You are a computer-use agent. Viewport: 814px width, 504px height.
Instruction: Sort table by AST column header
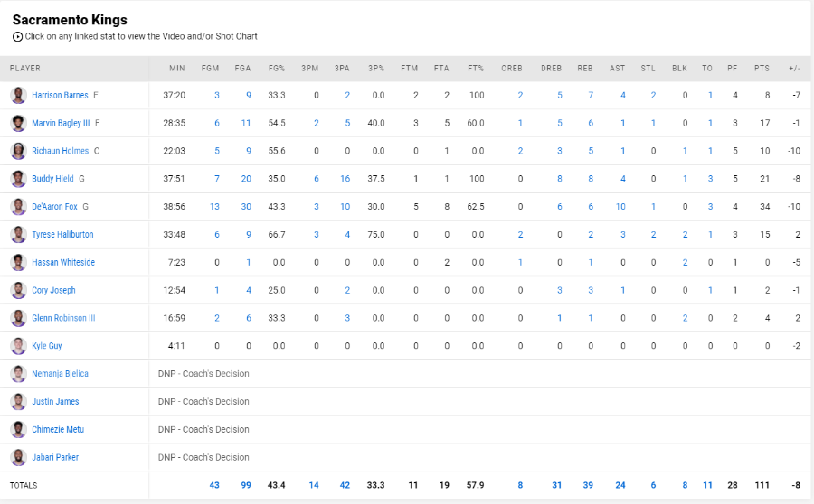[x=617, y=69]
